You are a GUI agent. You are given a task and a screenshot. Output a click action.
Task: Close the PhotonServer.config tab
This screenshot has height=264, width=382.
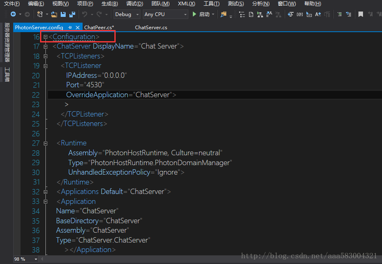tap(78, 28)
